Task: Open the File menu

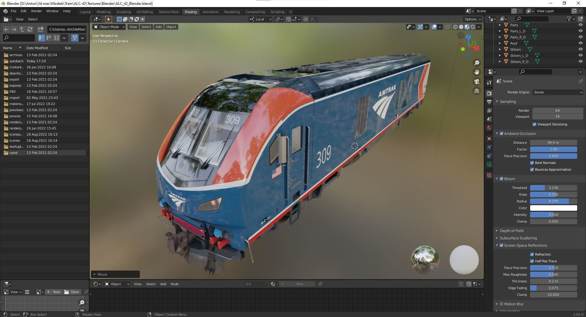Action: (13, 11)
